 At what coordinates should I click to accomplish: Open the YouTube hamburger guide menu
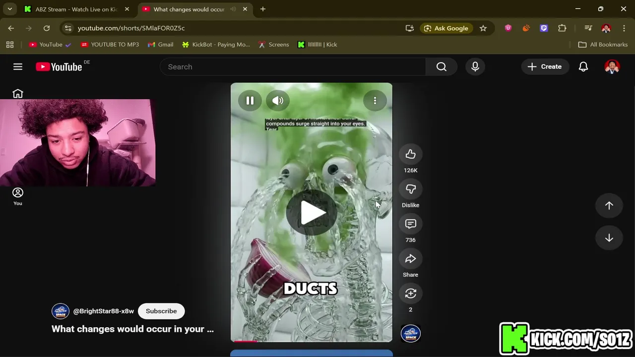point(18,66)
